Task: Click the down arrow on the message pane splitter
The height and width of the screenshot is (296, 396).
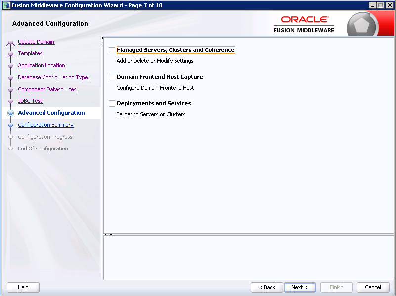Action: 111,235
